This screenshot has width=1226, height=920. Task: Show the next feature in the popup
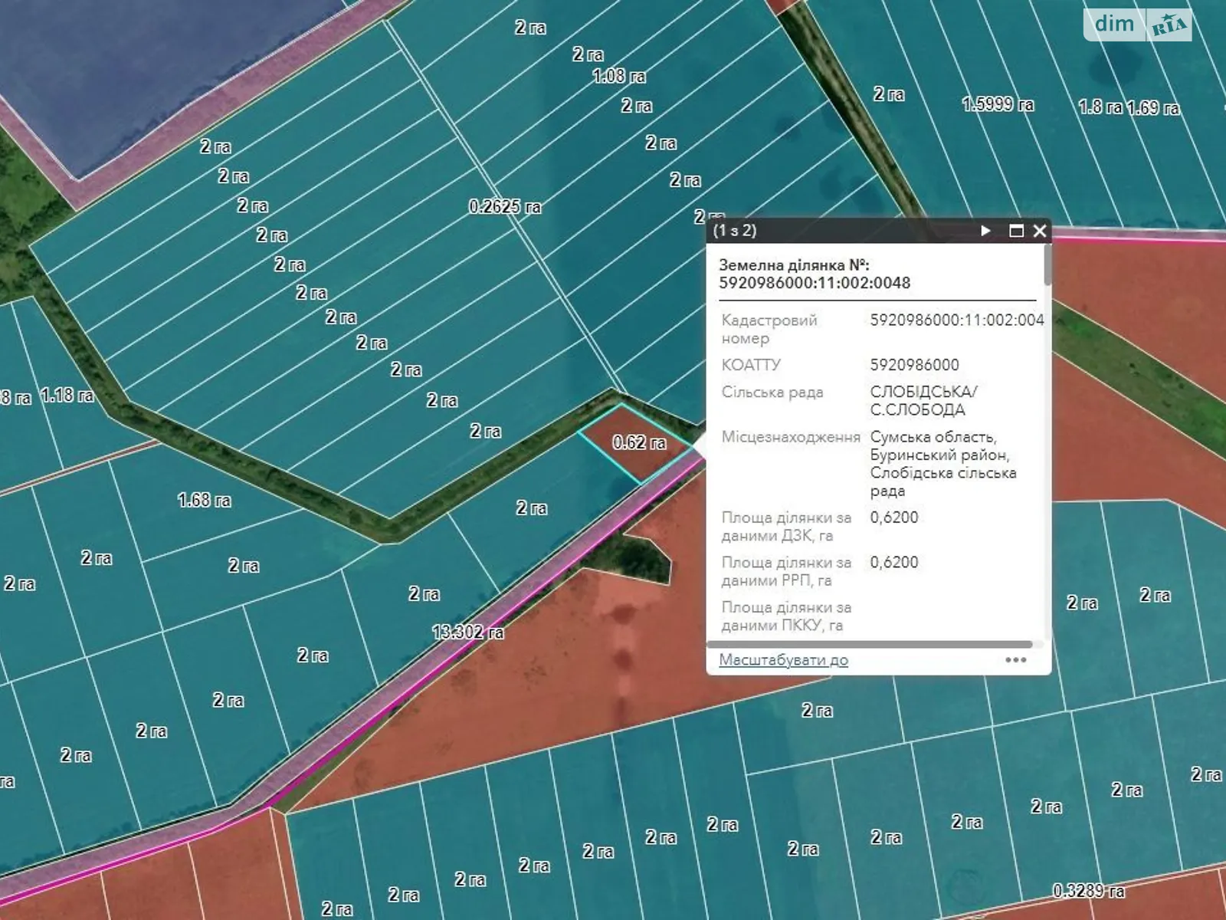coord(985,231)
